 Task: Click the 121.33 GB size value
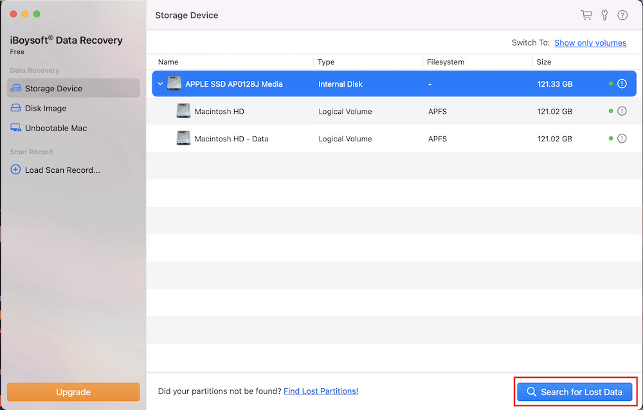tap(555, 84)
